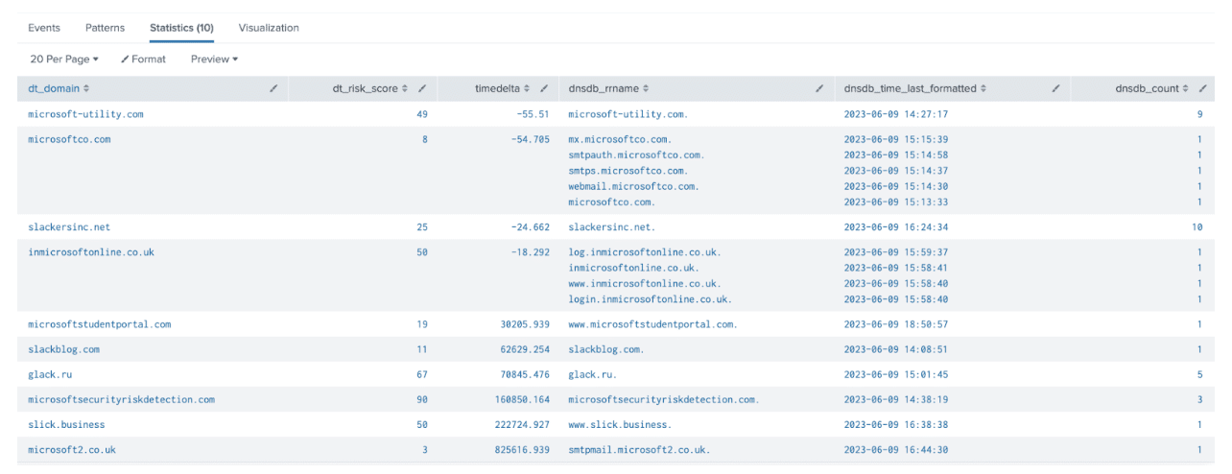Screen dimensions: 1232x474
Task: Click the microsoftsecurityriskdetection.com domain value
Action: tap(121, 399)
